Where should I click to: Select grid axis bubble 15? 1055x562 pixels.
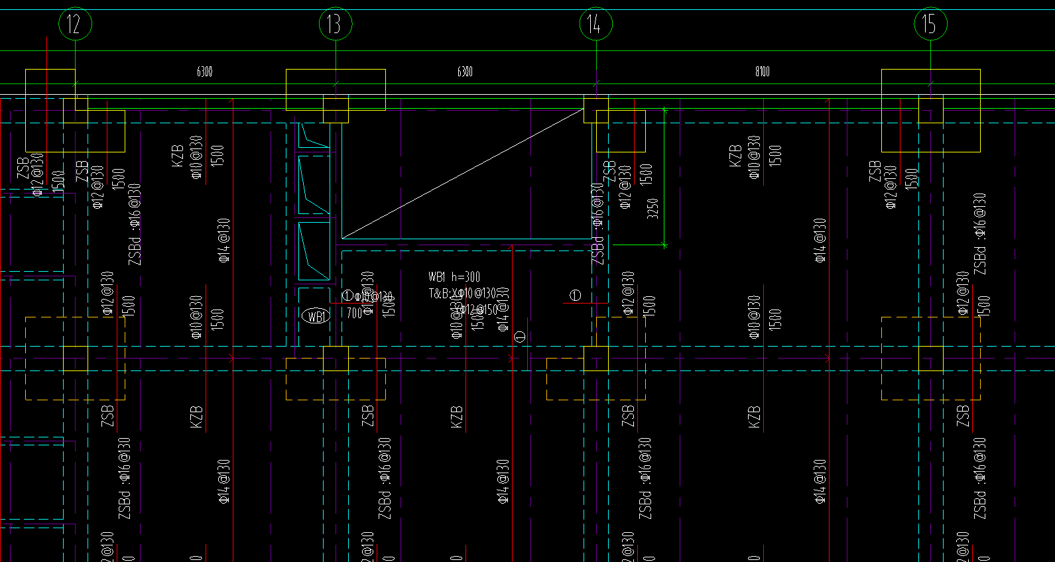click(x=931, y=25)
